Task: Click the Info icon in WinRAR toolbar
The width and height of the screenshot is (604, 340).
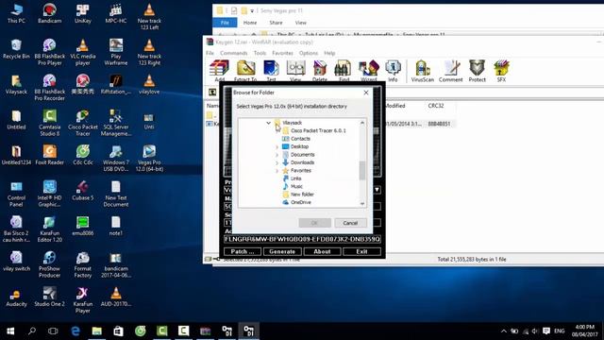Action: (393, 71)
